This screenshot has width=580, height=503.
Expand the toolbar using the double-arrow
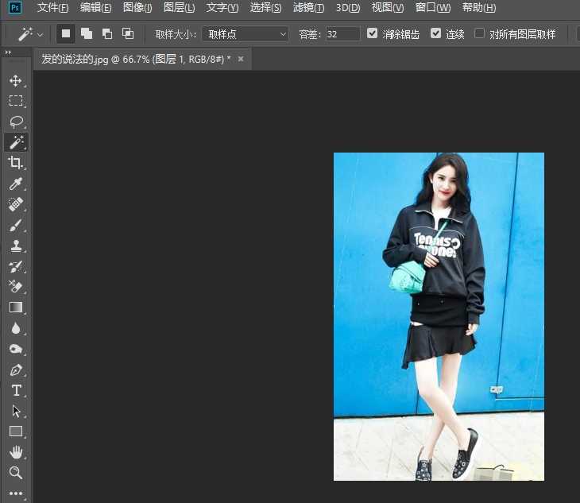pos(8,52)
